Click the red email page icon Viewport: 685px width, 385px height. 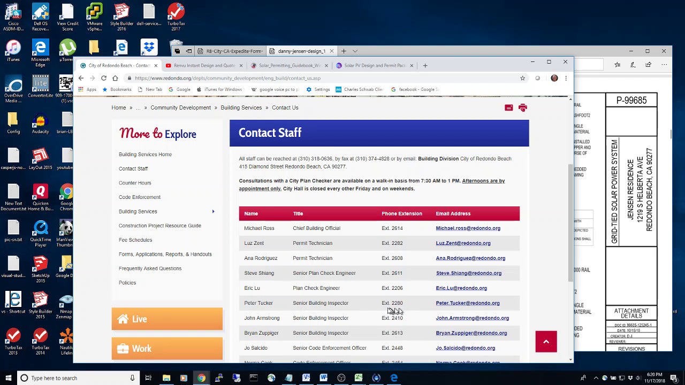tap(509, 108)
